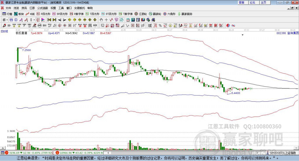The image size is (299, 161).
Task: Click the 客服 customer service button
Action: tap(243, 2)
